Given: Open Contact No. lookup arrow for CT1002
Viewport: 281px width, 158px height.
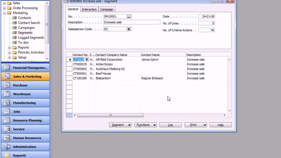Looking at the screenshot, I should (x=87, y=59).
